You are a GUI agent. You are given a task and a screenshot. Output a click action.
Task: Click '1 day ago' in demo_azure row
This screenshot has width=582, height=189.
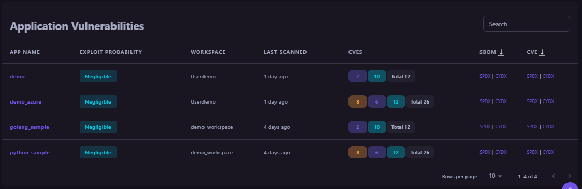pyautogui.click(x=276, y=101)
